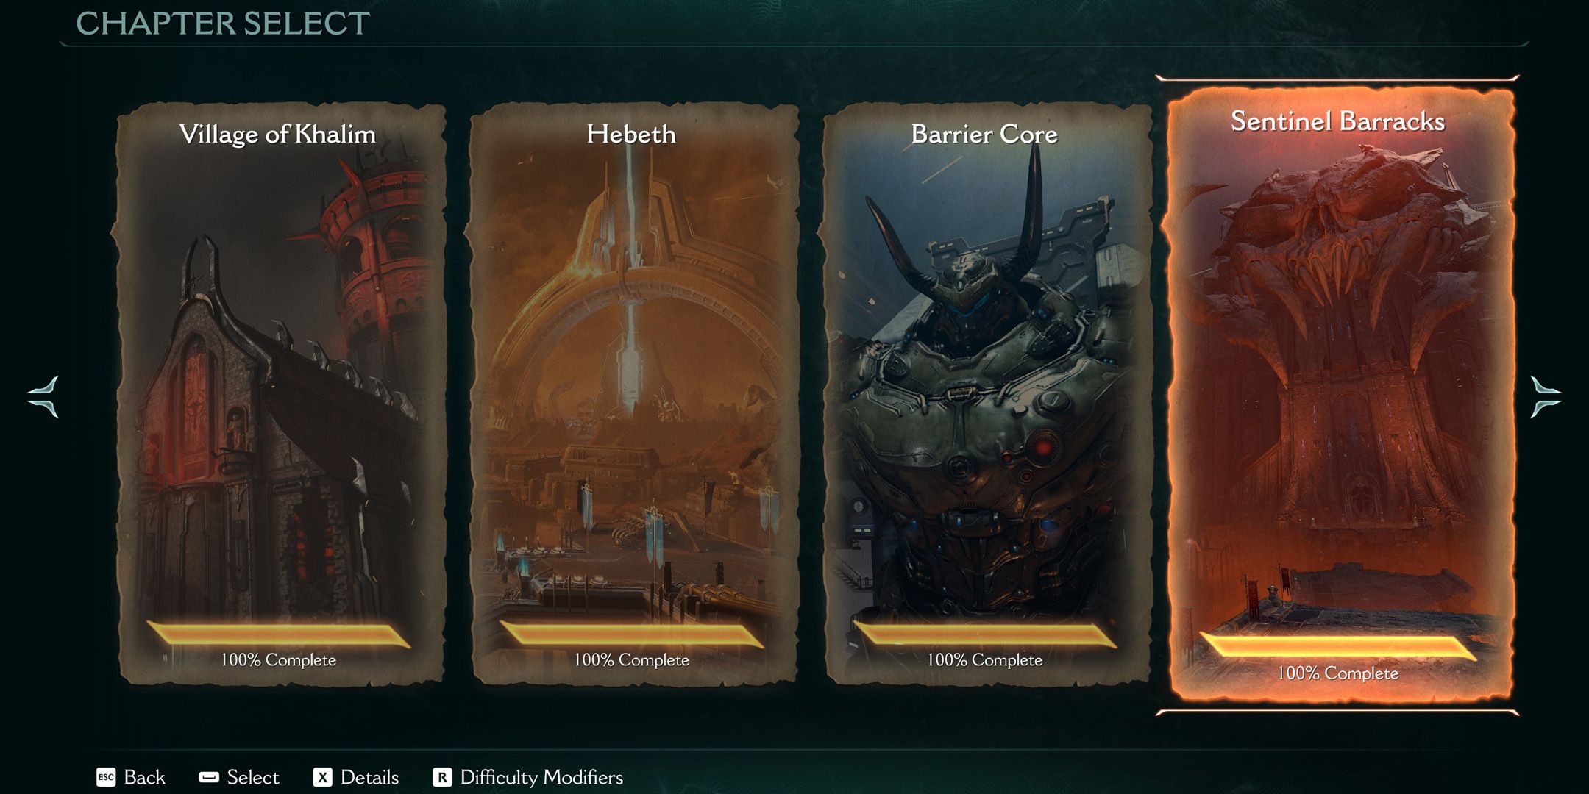
Task: Click the X key Details icon
Action: (x=322, y=777)
